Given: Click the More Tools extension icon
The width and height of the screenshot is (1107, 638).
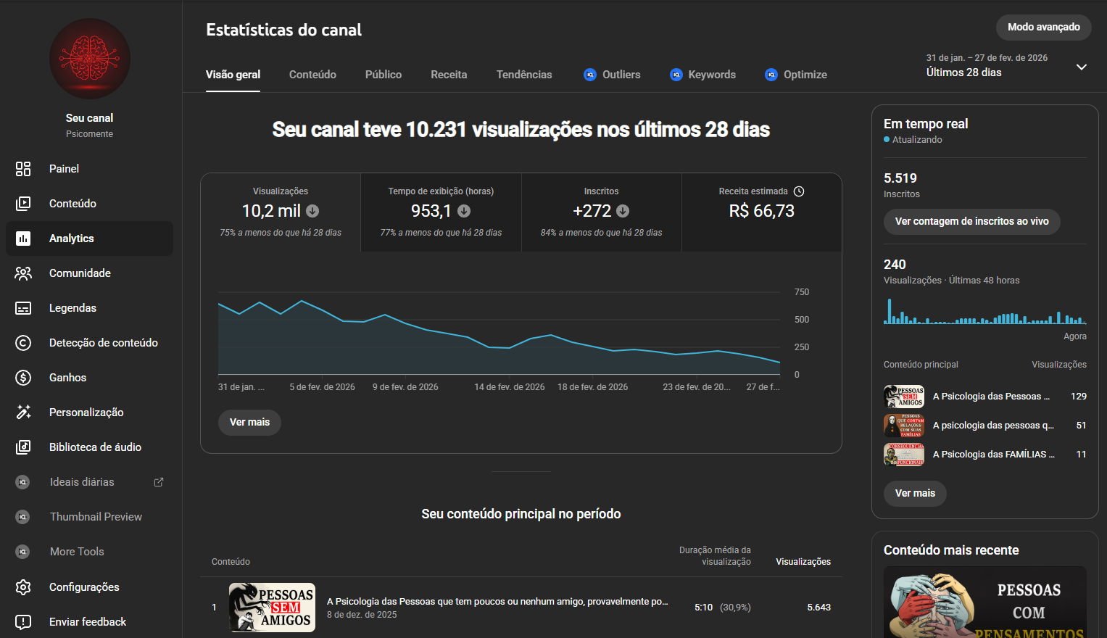Looking at the screenshot, I should click(x=23, y=552).
